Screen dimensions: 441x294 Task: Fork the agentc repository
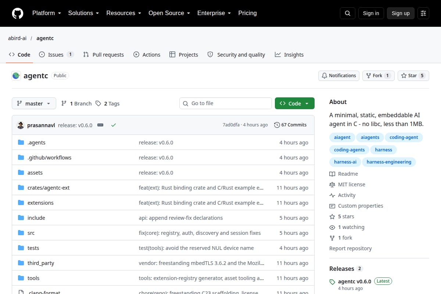(379, 76)
